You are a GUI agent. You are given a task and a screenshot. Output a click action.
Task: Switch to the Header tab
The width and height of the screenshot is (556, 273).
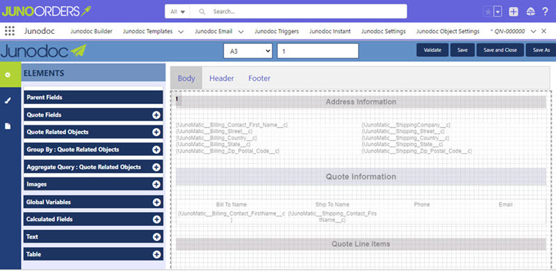click(222, 78)
